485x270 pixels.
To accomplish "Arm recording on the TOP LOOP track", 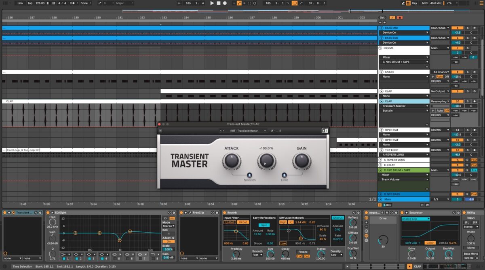I will [x=475, y=150].
